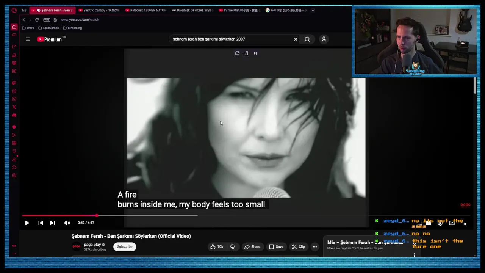Click the Mix – Şebnem Ferah playlist title
The height and width of the screenshot is (273, 485).
click(365, 242)
